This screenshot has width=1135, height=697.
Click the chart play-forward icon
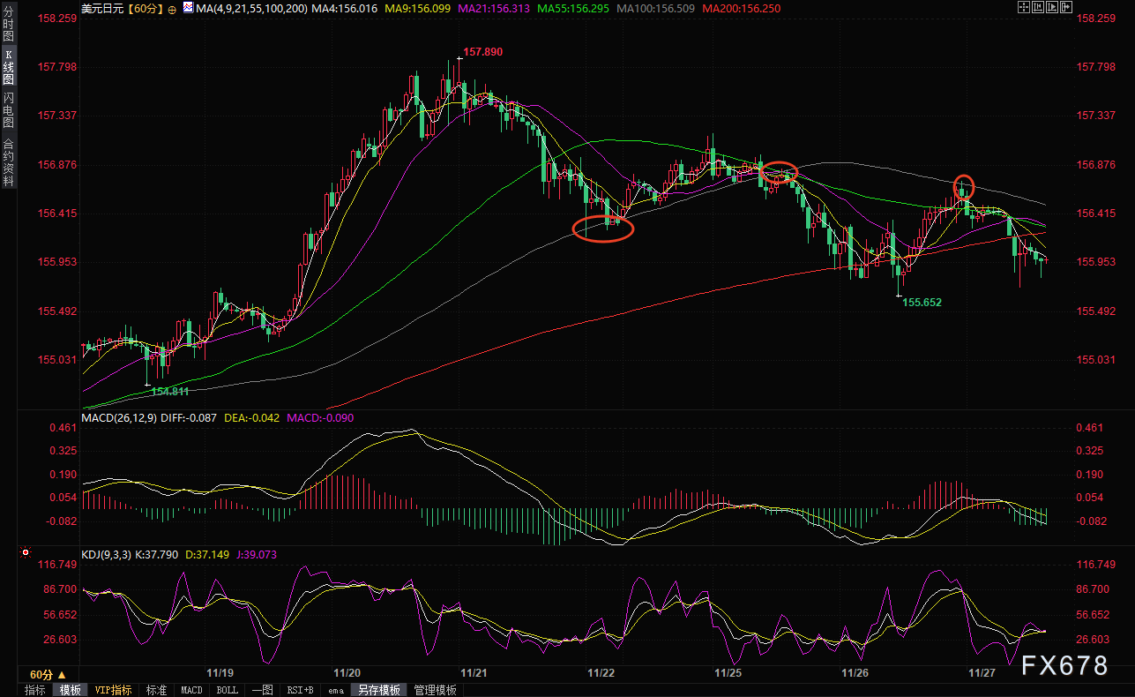coord(1052,7)
